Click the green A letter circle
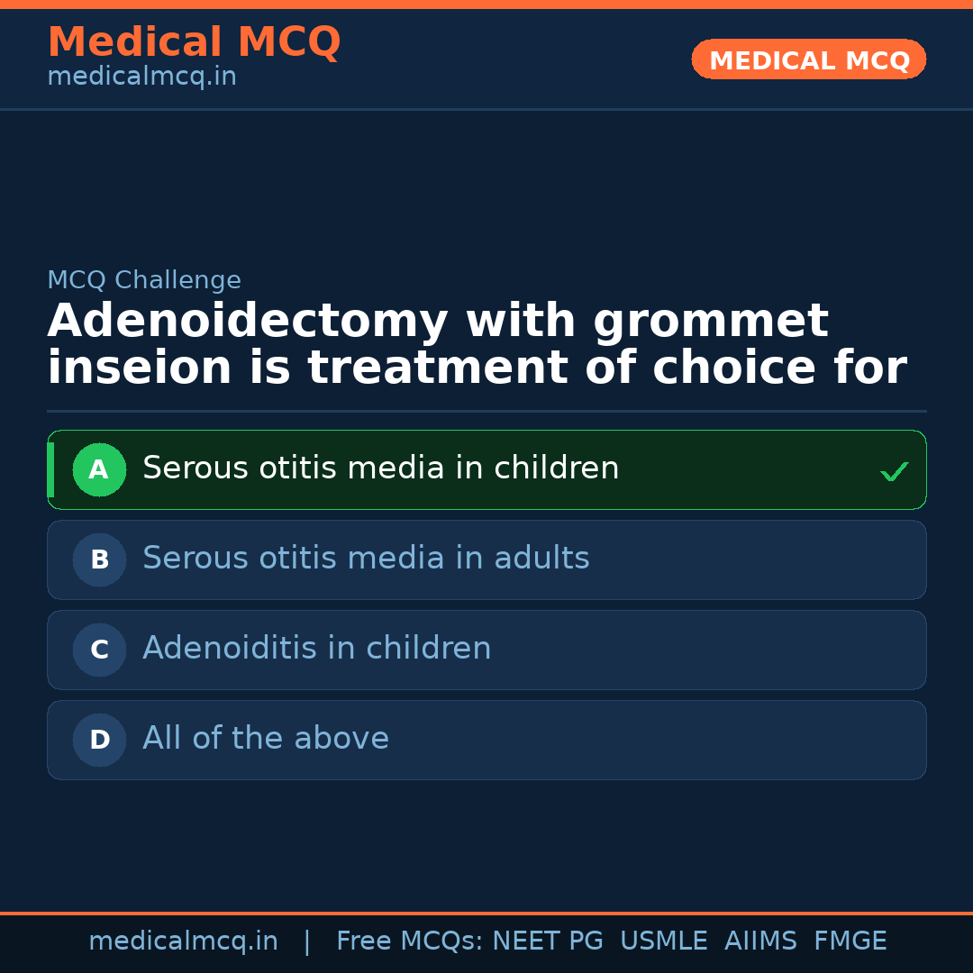973x973 pixels. (x=99, y=469)
